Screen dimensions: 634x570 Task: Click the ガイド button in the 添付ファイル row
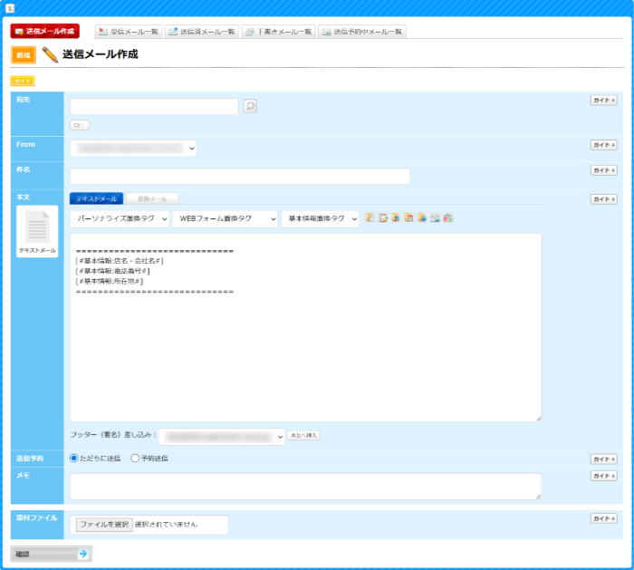pyautogui.click(x=604, y=518)
